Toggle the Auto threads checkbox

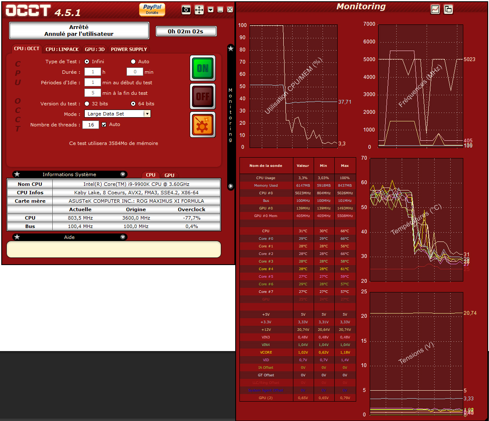click(104, 125)
